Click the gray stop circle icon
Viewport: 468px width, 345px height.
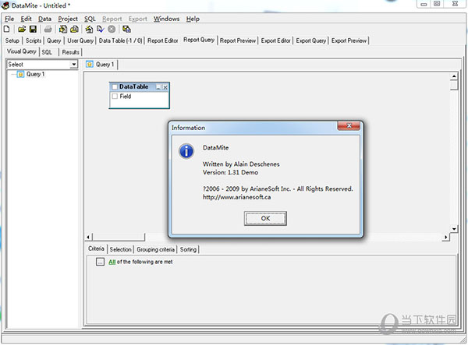click(x=112, y=29)
